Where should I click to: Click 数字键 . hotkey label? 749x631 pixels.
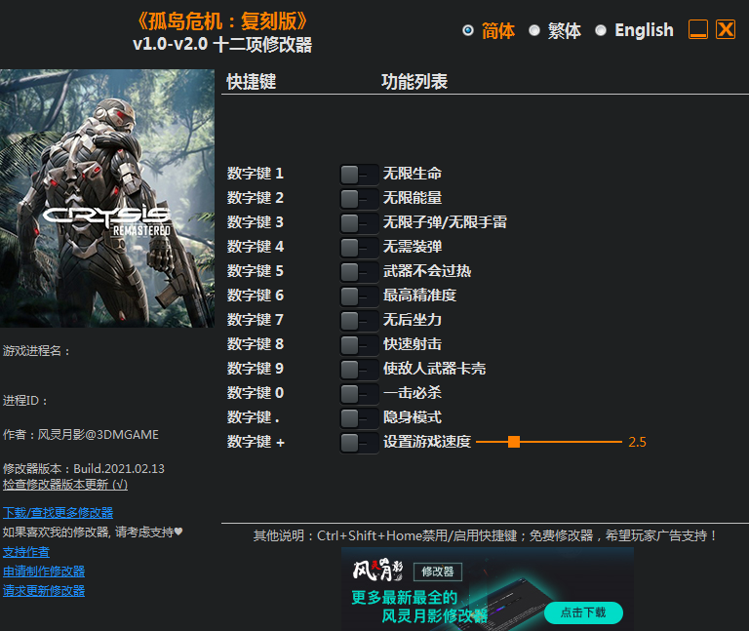coord(254,417)
